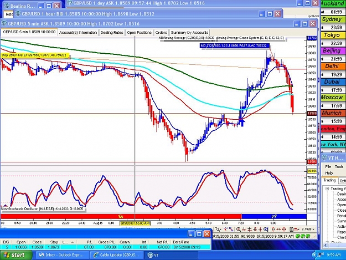This screenshot has width=346, height=260.
Task: Click the 9:59 AM system tray clock
Action: click(x=333, y=255)
